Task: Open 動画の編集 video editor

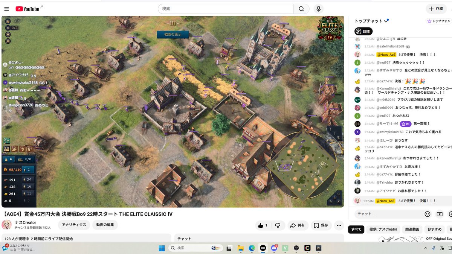Action: (105, 225)
